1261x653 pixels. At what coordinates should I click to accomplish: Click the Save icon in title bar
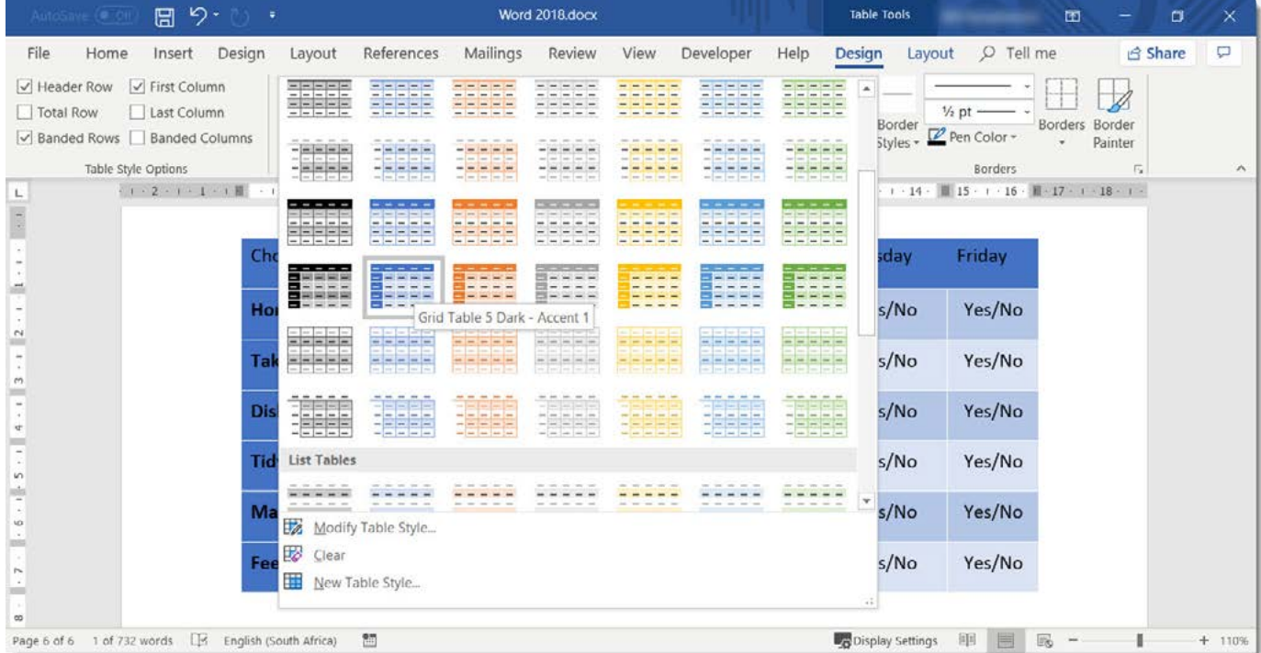point(164,16)
